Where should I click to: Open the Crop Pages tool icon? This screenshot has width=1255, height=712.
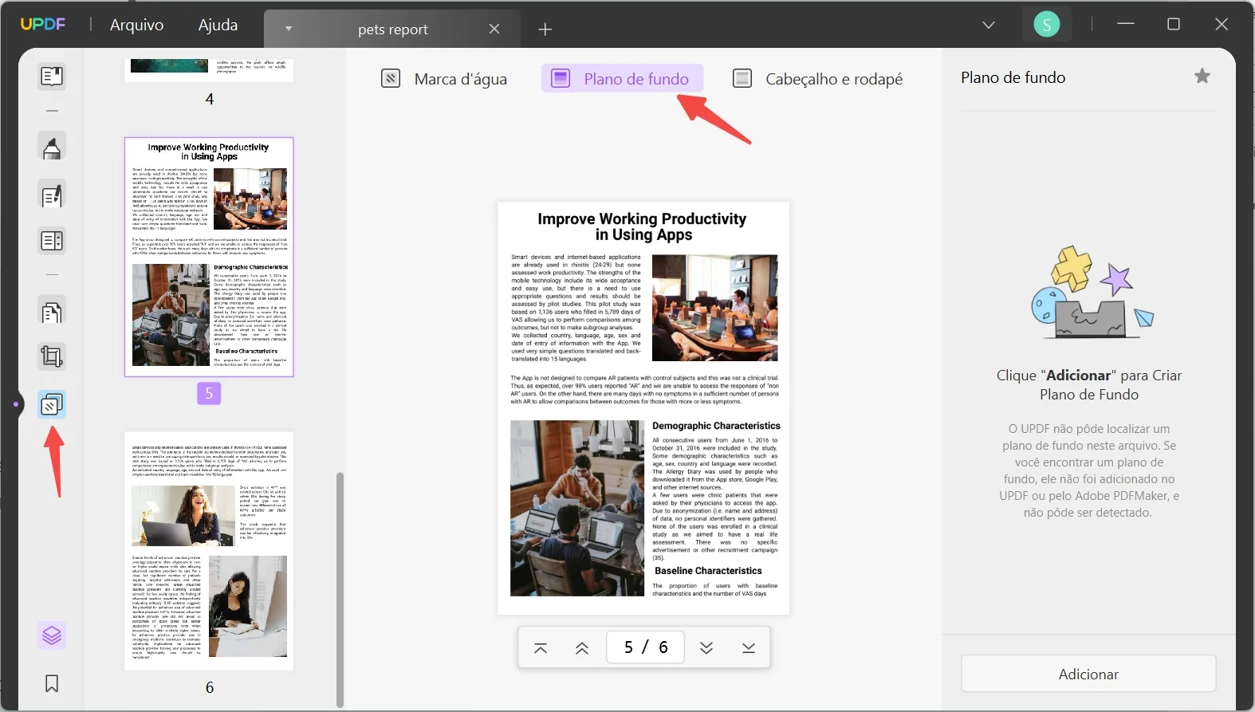pos(52,356)
